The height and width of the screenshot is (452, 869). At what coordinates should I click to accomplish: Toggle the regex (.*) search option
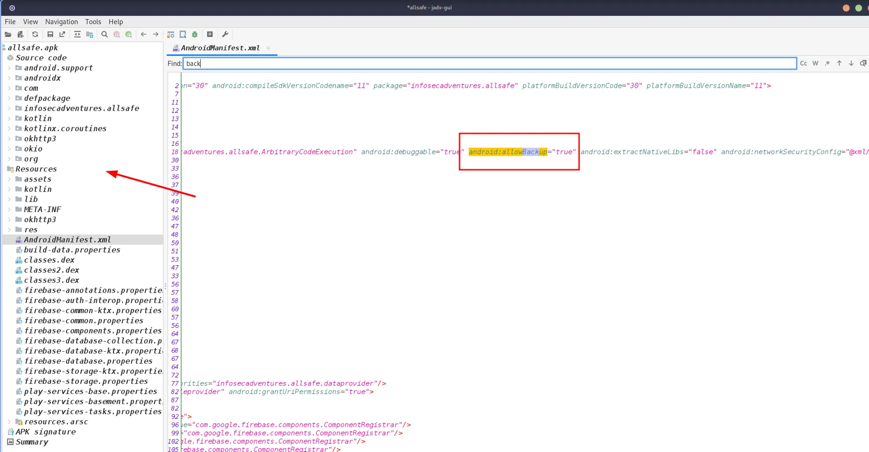click(x=827, y=63)
